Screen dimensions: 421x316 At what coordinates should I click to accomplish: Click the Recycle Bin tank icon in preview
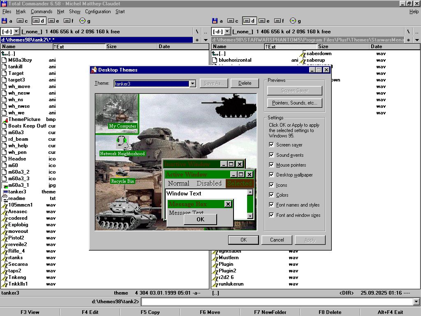point(122,172)
